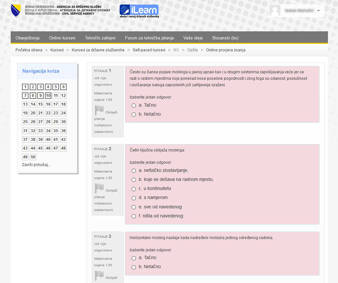Click the iLearn logo
Viewport: 338px width, 283px height.
tap(139, 11)
